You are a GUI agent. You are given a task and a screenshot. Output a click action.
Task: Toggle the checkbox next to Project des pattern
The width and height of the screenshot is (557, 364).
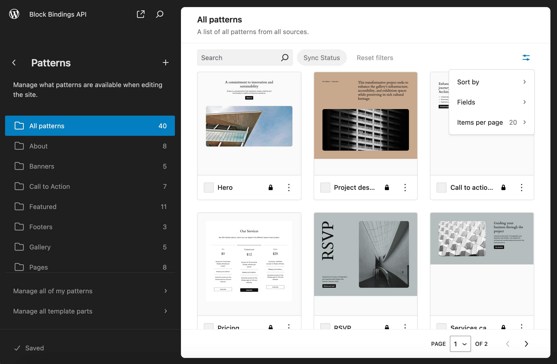click(x=325, y=187)
